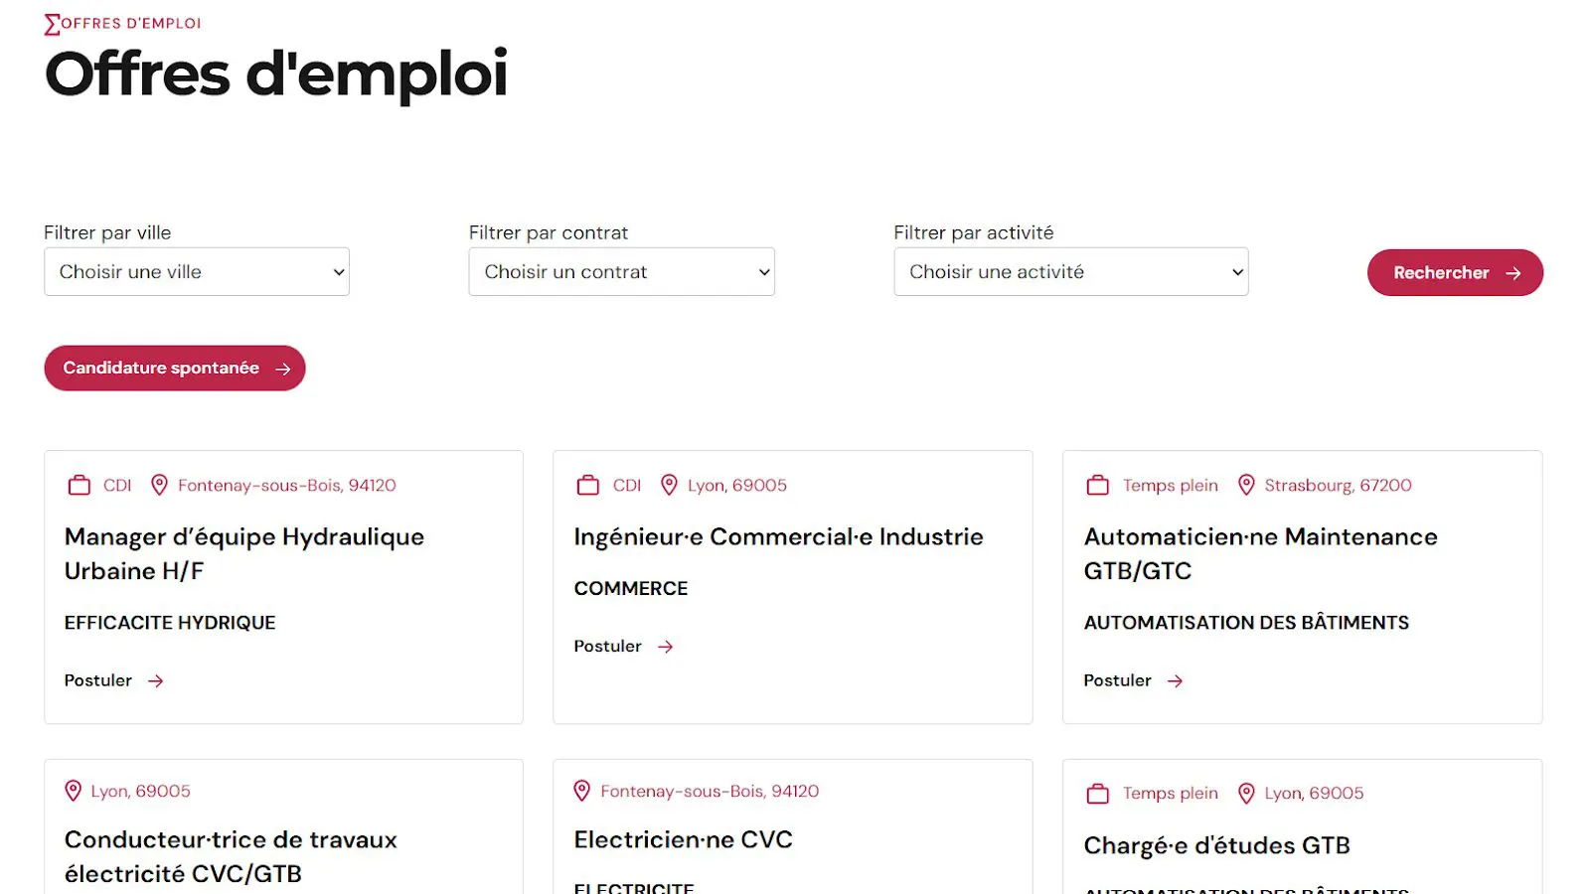Open the Chargé·e d'études GTB job title
This screenshot has width=1590, height=894.
(1216, 845)
